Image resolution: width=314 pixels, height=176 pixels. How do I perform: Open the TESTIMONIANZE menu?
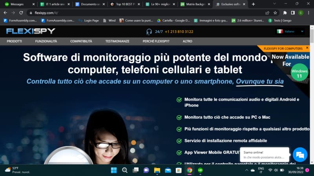[117, 41]
